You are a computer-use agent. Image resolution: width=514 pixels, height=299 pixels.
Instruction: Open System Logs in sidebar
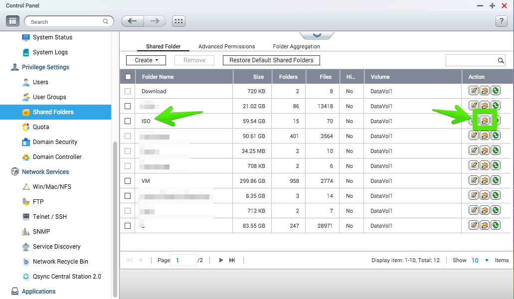(45, 52)
